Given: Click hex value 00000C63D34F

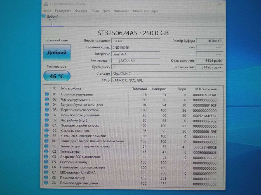Looking at the screenshot, I should pyautogui.click(x=205, y=95).
